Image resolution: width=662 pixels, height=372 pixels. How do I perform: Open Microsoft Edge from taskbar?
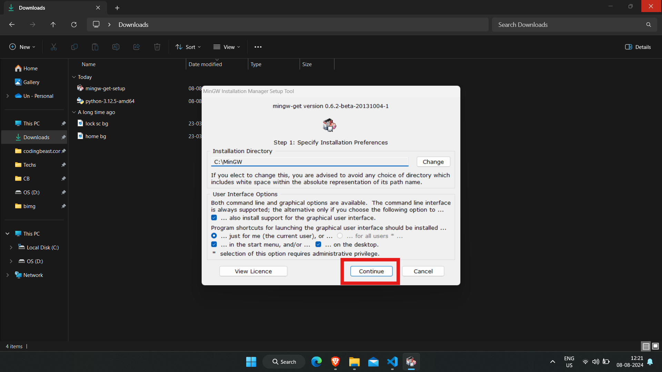316,362
